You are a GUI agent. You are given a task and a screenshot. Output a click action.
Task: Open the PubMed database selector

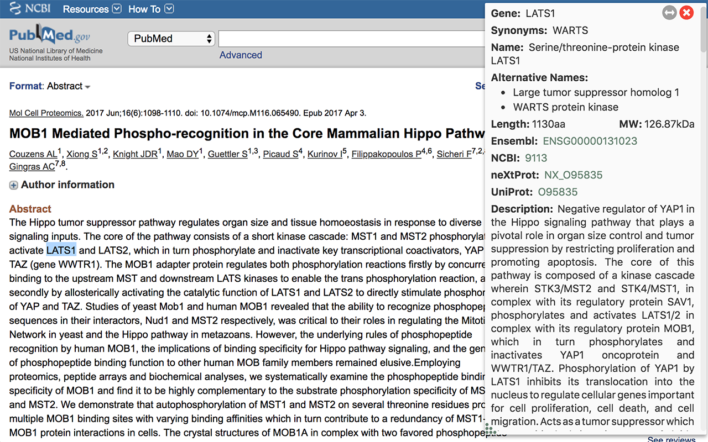point(171,39)
